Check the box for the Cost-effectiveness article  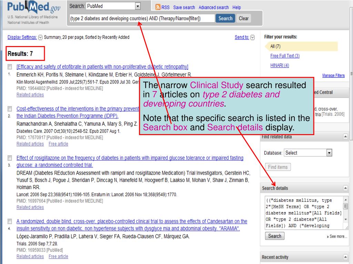click(10, 109)
